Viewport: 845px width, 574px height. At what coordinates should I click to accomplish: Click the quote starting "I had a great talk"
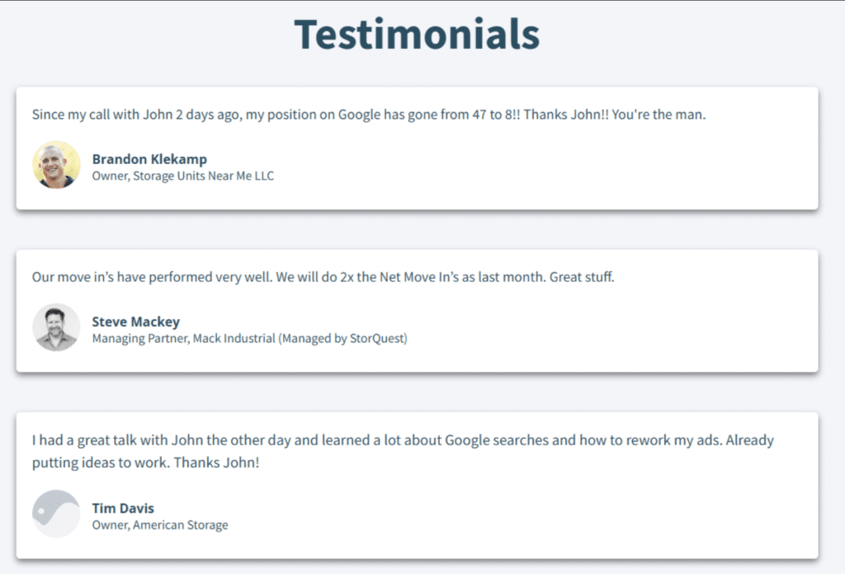(x=403, y=440)
